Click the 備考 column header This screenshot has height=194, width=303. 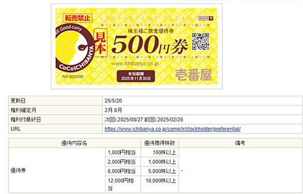pos(240,143)
